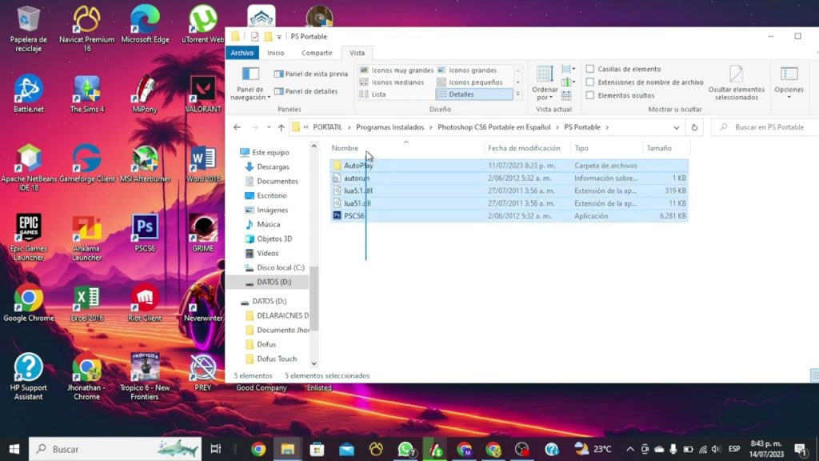Click the Buscar en PS Portable field
Viewport: 819px width, 461px height.
[768, 127]
